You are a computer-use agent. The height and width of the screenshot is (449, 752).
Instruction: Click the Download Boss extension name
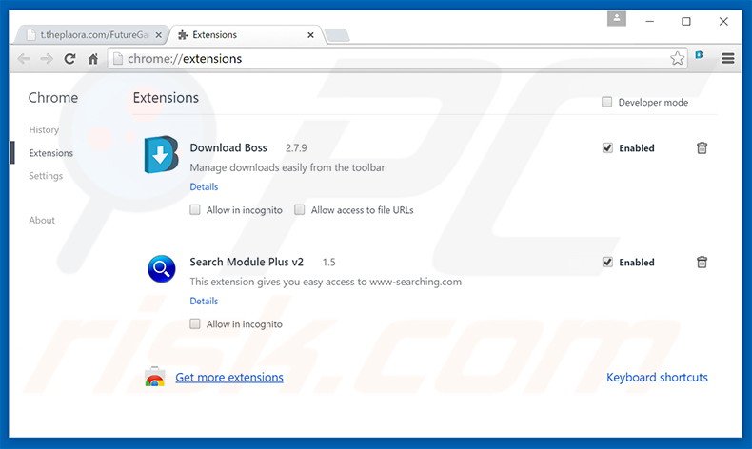pyautogui.click(x=228, y=148)
